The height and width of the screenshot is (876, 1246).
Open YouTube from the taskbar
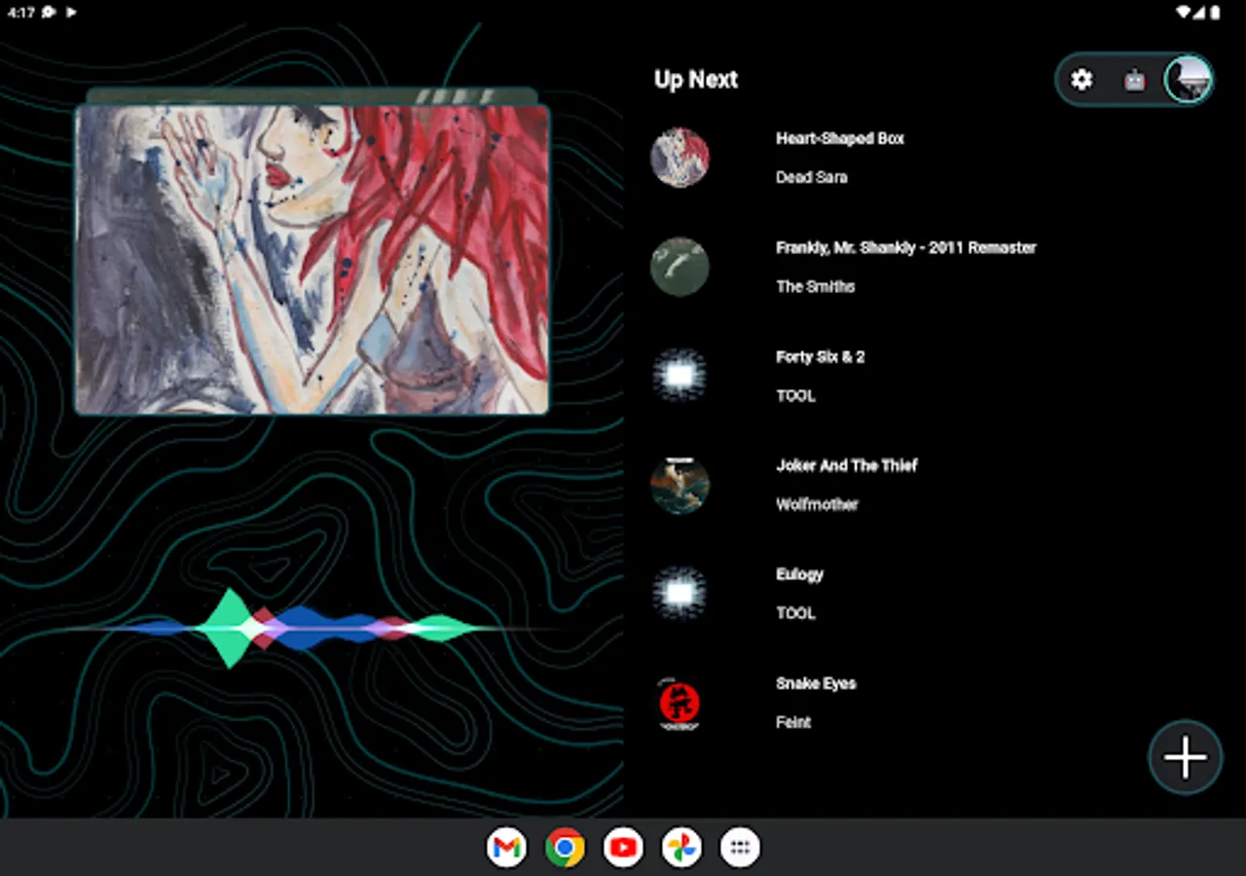tap(623, 848)
